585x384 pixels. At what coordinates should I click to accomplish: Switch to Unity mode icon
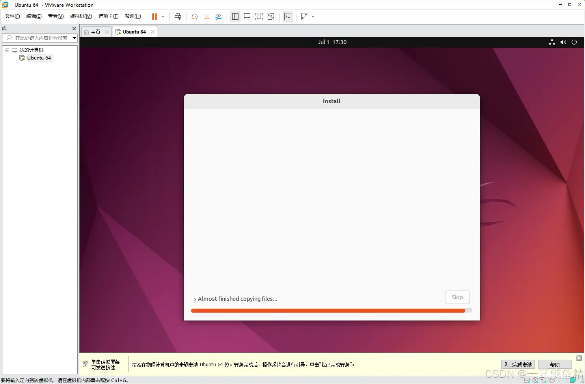[x=271, y=17]
